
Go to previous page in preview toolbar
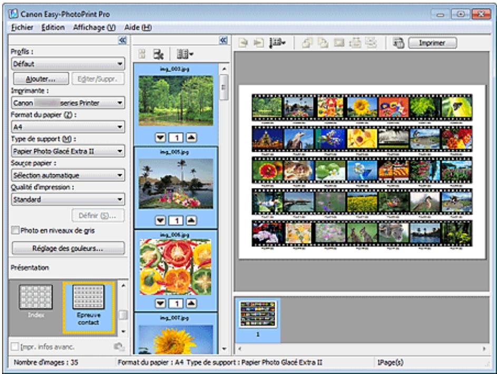click(243, 43)
